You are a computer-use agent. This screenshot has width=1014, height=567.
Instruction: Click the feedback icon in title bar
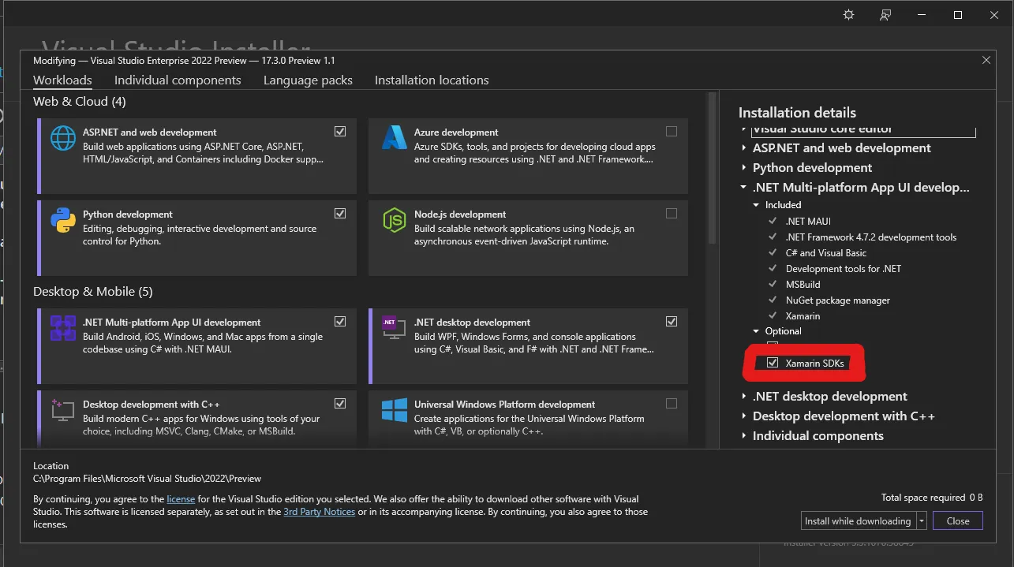(886, 15)
